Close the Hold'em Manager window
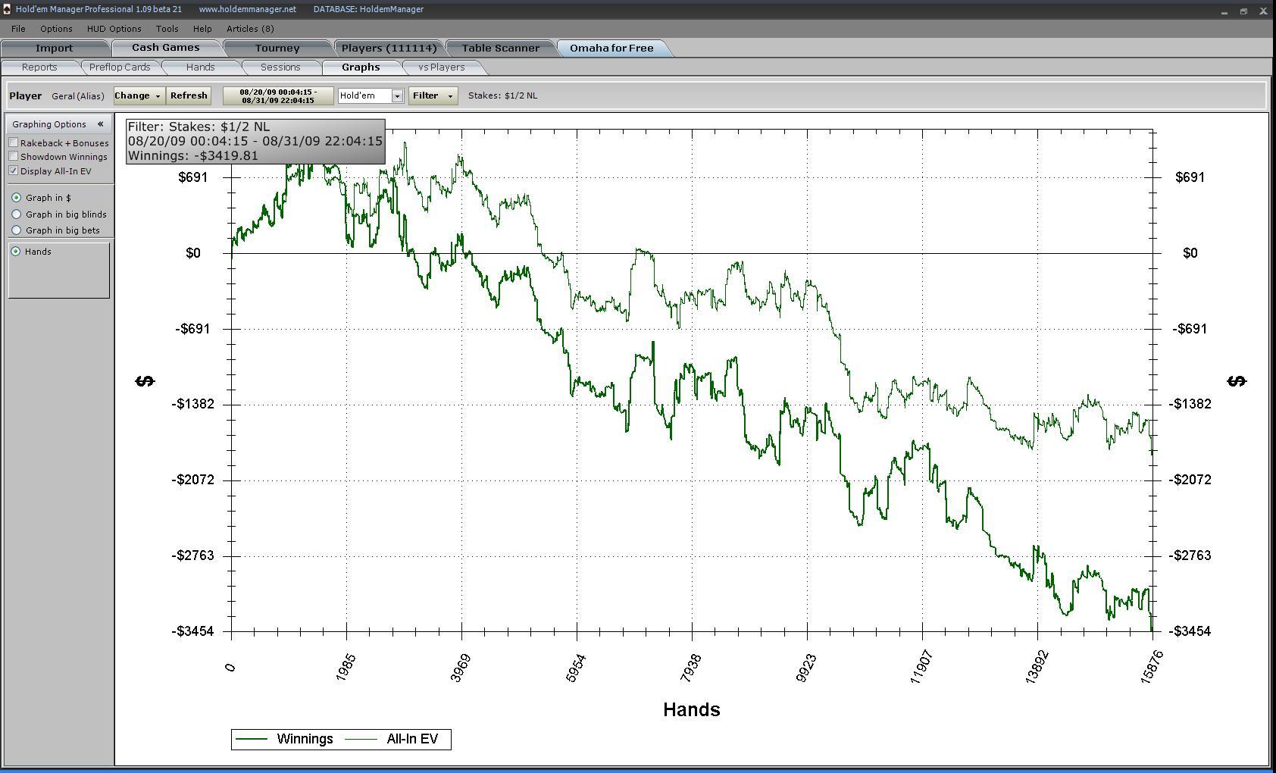This screenshot has height=773, width=1276. [x=1263, y=11]
